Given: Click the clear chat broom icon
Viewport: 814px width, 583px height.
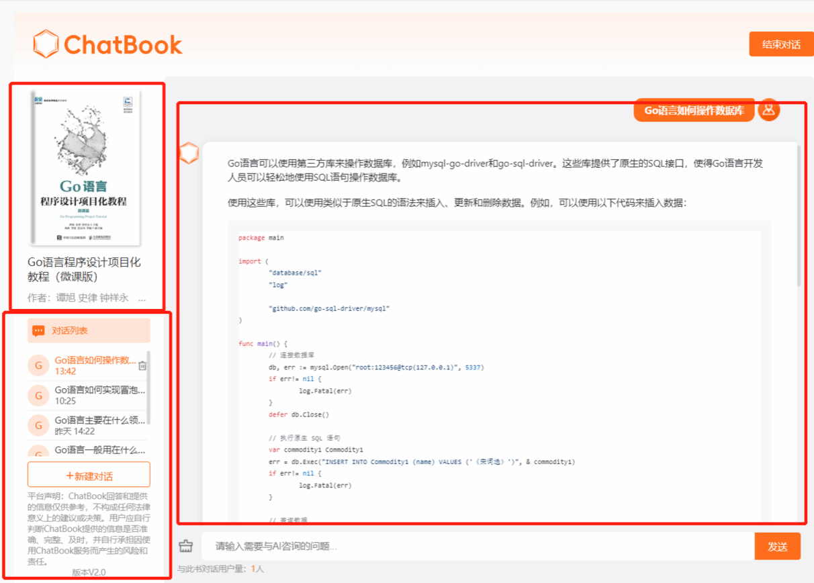Looking at the screenshot, I should [186, 545].
